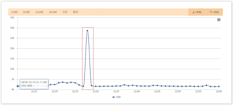Click the 22:00 x-axis label

tap(219, 92)
